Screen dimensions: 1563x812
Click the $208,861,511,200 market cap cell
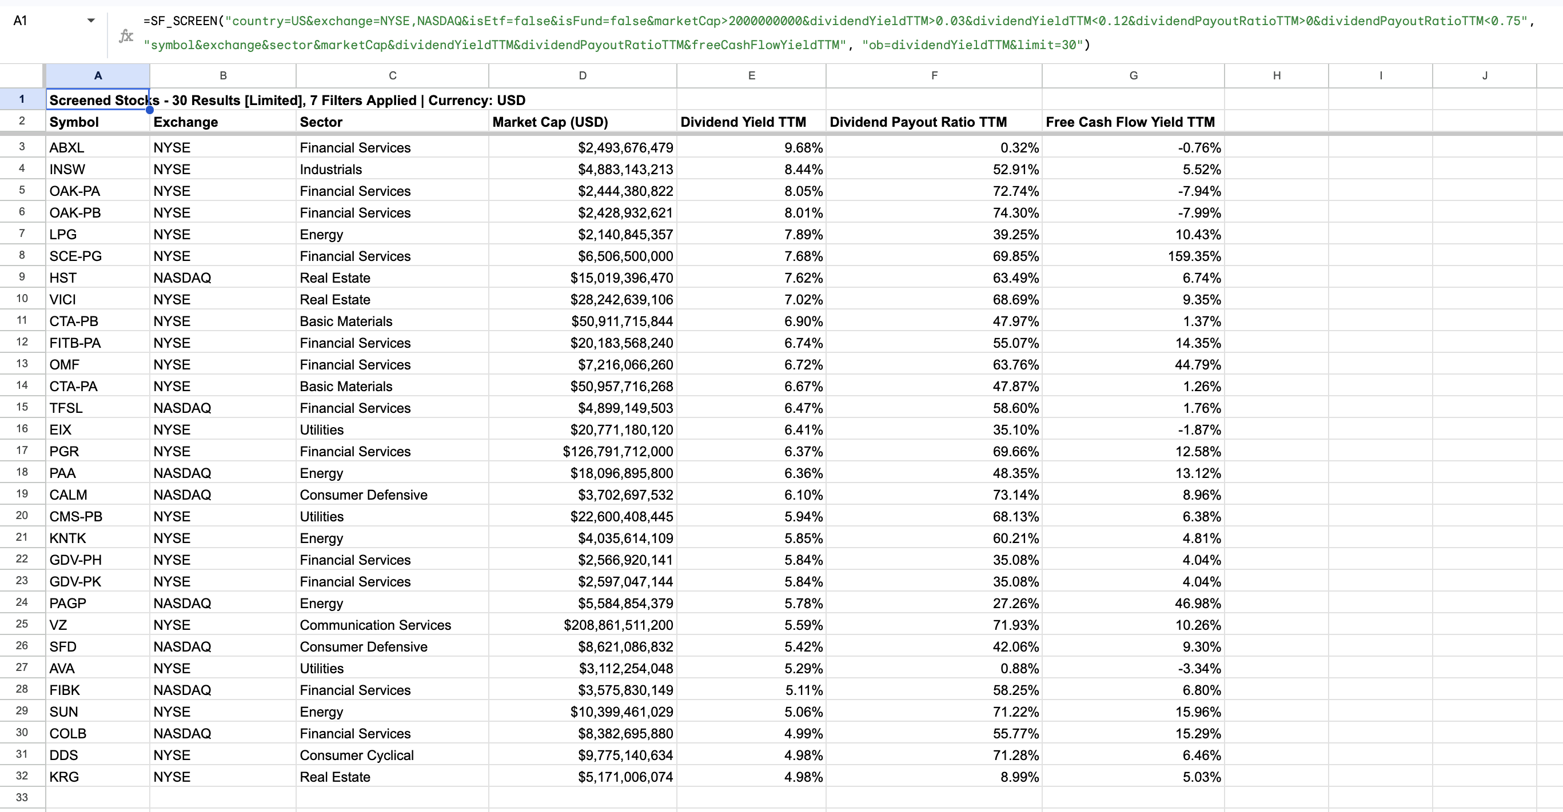click(x=583, y=625)
